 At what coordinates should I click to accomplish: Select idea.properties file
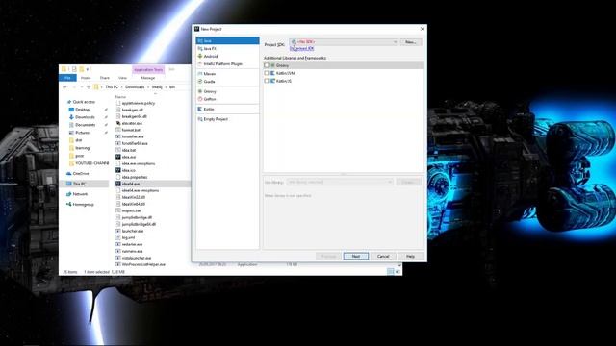[x=135, y=177]
